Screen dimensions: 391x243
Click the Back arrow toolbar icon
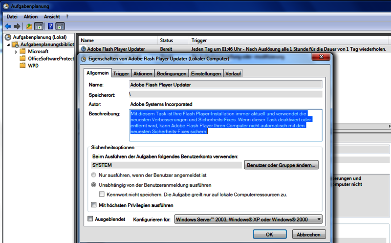(8, 26)
